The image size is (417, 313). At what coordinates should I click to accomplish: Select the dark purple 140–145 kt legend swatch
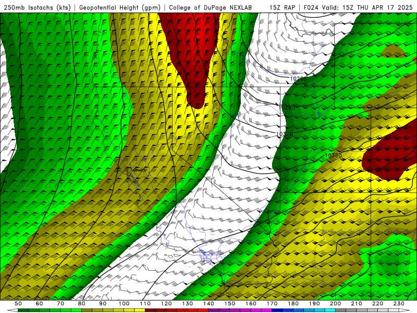pos(214,310)
